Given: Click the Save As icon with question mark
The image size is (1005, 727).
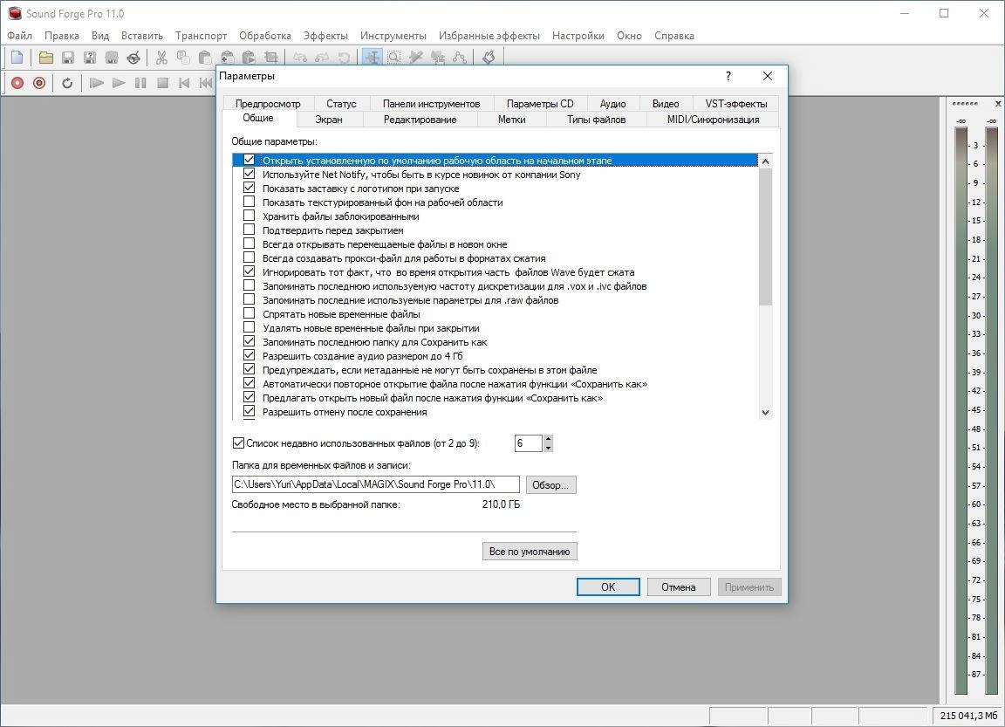Looking at the screenshot, I should [90, 58].
